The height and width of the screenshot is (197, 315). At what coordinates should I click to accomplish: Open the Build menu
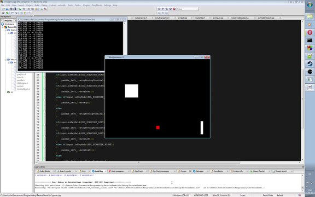click(x=37, y=5)
